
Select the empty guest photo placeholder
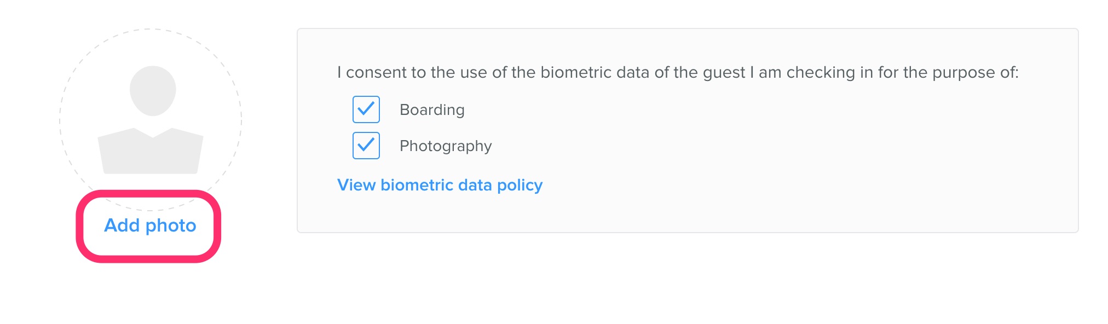(151, 120)
